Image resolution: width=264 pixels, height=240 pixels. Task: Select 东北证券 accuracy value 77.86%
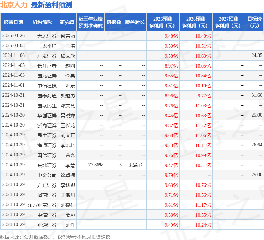point(96,165)
